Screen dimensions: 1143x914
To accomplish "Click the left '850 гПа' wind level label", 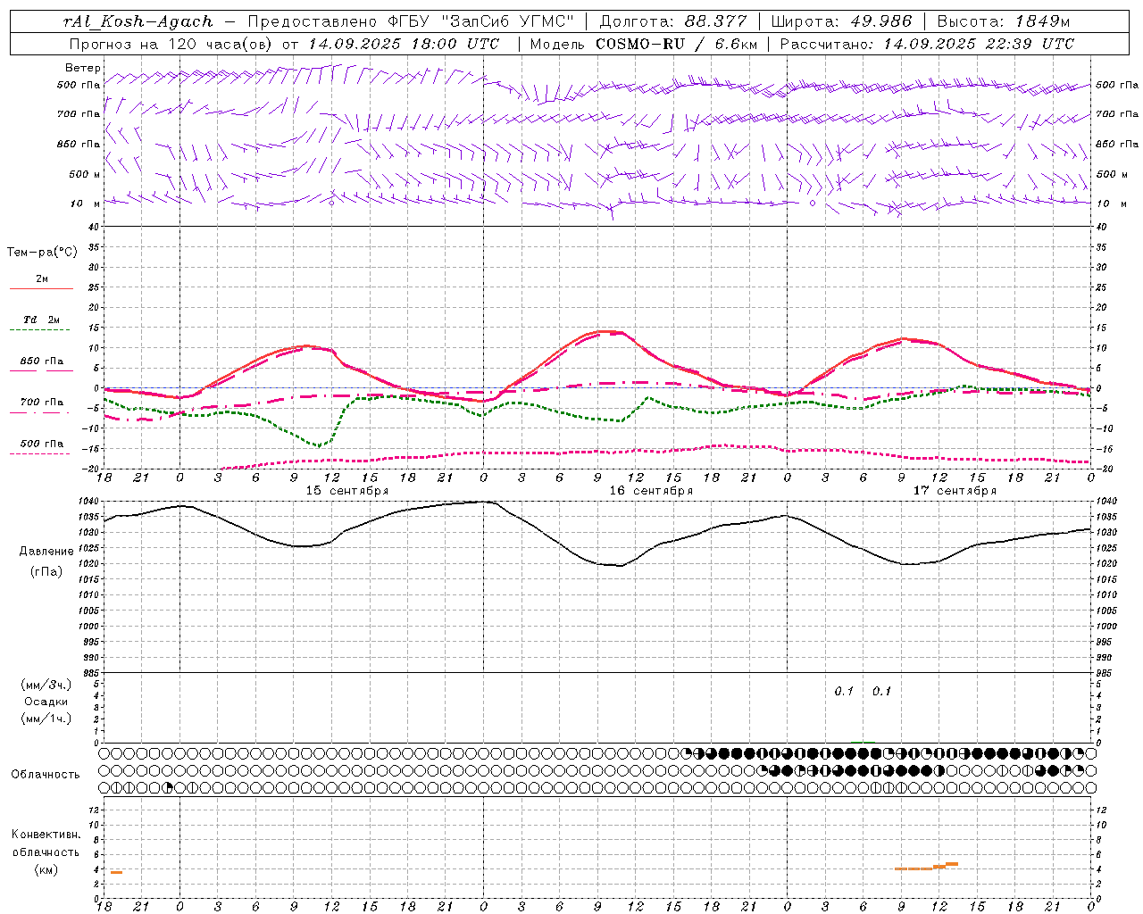I will tap(79, 144).
